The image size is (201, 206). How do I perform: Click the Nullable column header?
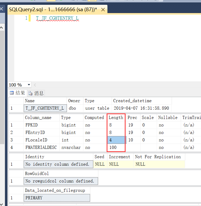(x=169, y=118)
